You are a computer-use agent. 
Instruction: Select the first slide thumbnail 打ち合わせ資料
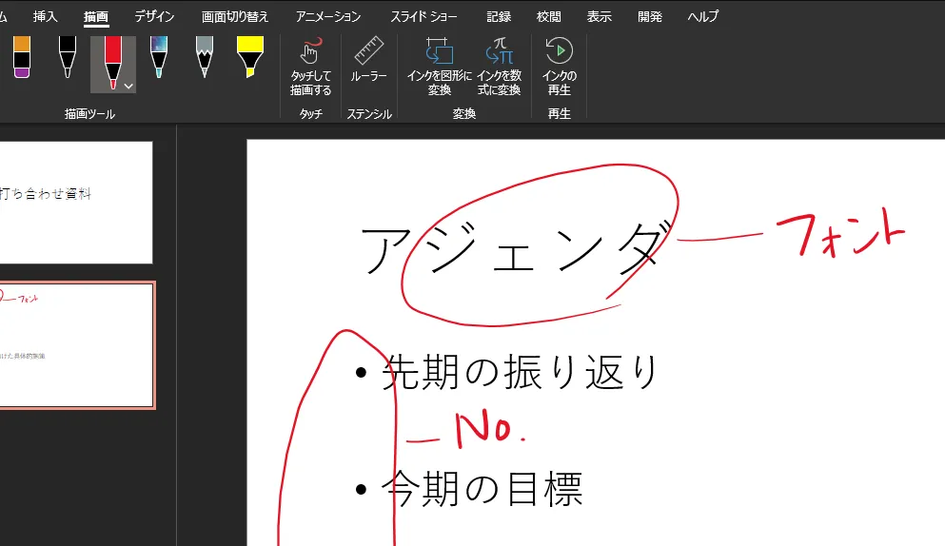pos(74,202)
